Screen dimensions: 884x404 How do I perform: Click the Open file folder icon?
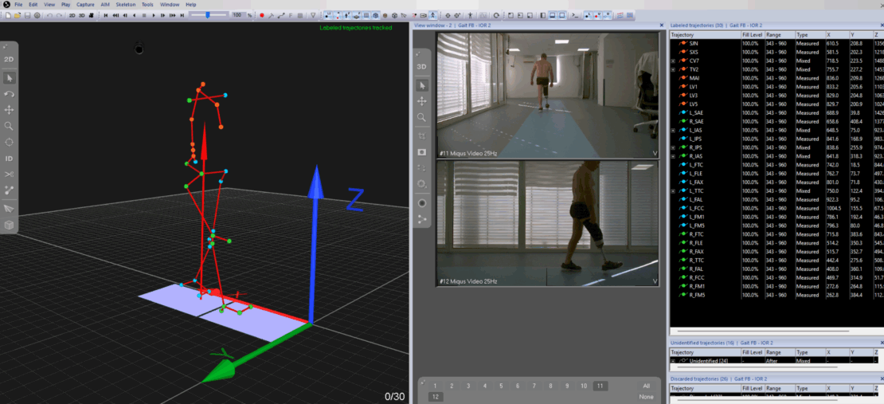16,15
